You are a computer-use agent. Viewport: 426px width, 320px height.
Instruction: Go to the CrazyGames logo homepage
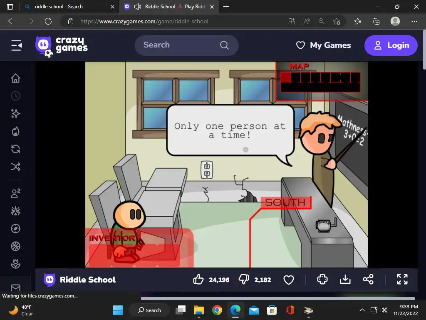pyautogui.click(x=62, y=46)
